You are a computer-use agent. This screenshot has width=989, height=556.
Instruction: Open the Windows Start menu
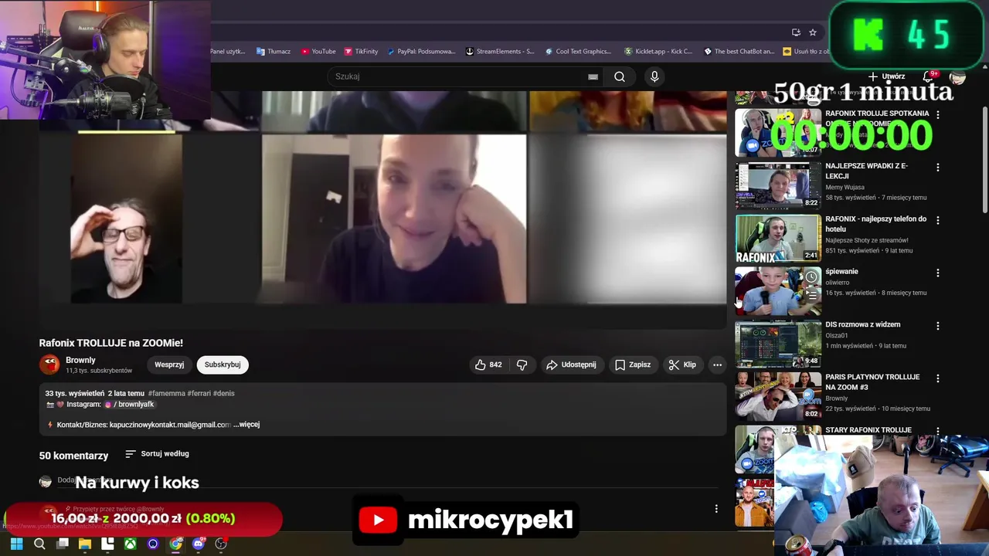point(16,544)
